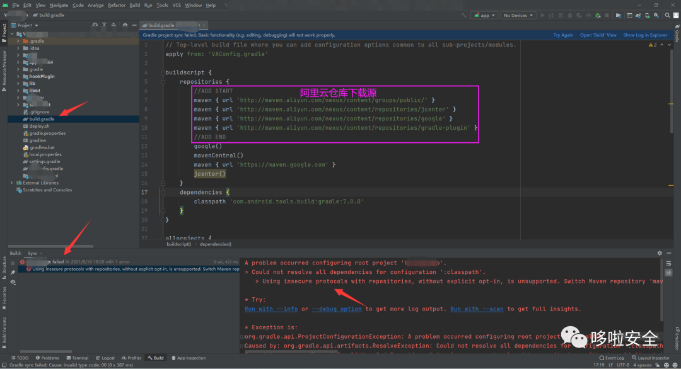Click the --debug option link
Image resolution: width=681 pixels, height=369 pixels.
337,309
